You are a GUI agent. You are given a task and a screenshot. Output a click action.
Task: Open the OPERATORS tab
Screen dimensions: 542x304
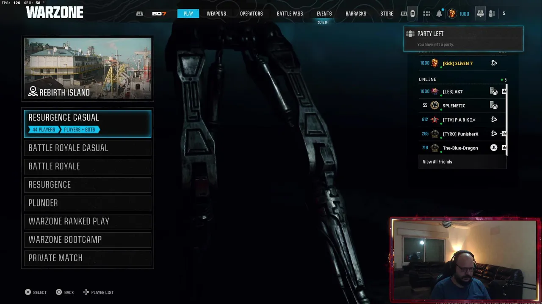click(x=252, y=14)
